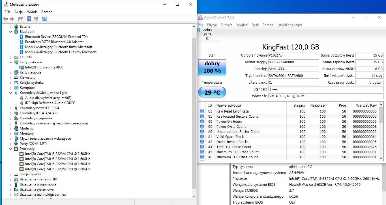The image size is (386, 205).
Task: Click the Kolejki wydruku printer icon
Action: pos(16,83)
